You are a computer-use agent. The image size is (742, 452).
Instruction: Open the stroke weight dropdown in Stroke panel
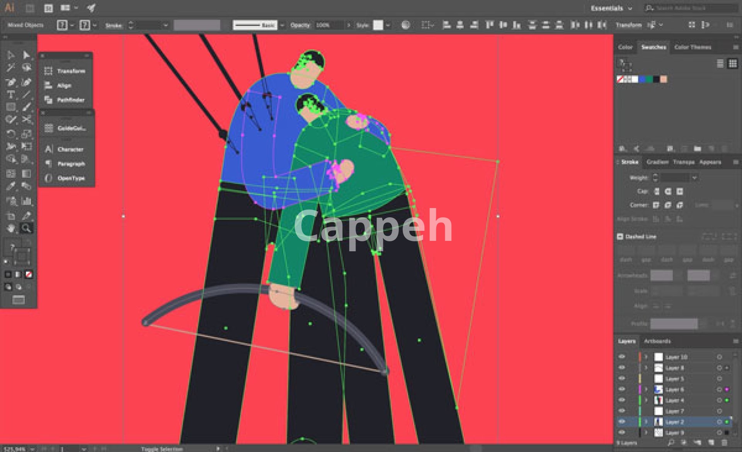point(694,178)
